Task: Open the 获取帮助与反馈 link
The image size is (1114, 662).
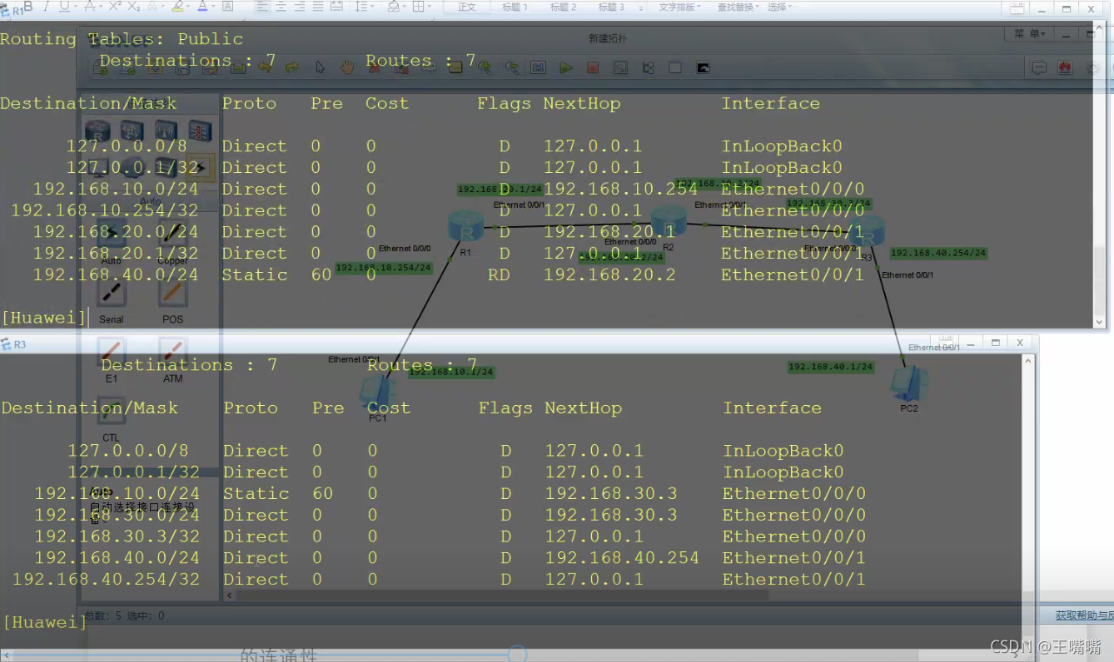Action: click(x=1083, y=615)
